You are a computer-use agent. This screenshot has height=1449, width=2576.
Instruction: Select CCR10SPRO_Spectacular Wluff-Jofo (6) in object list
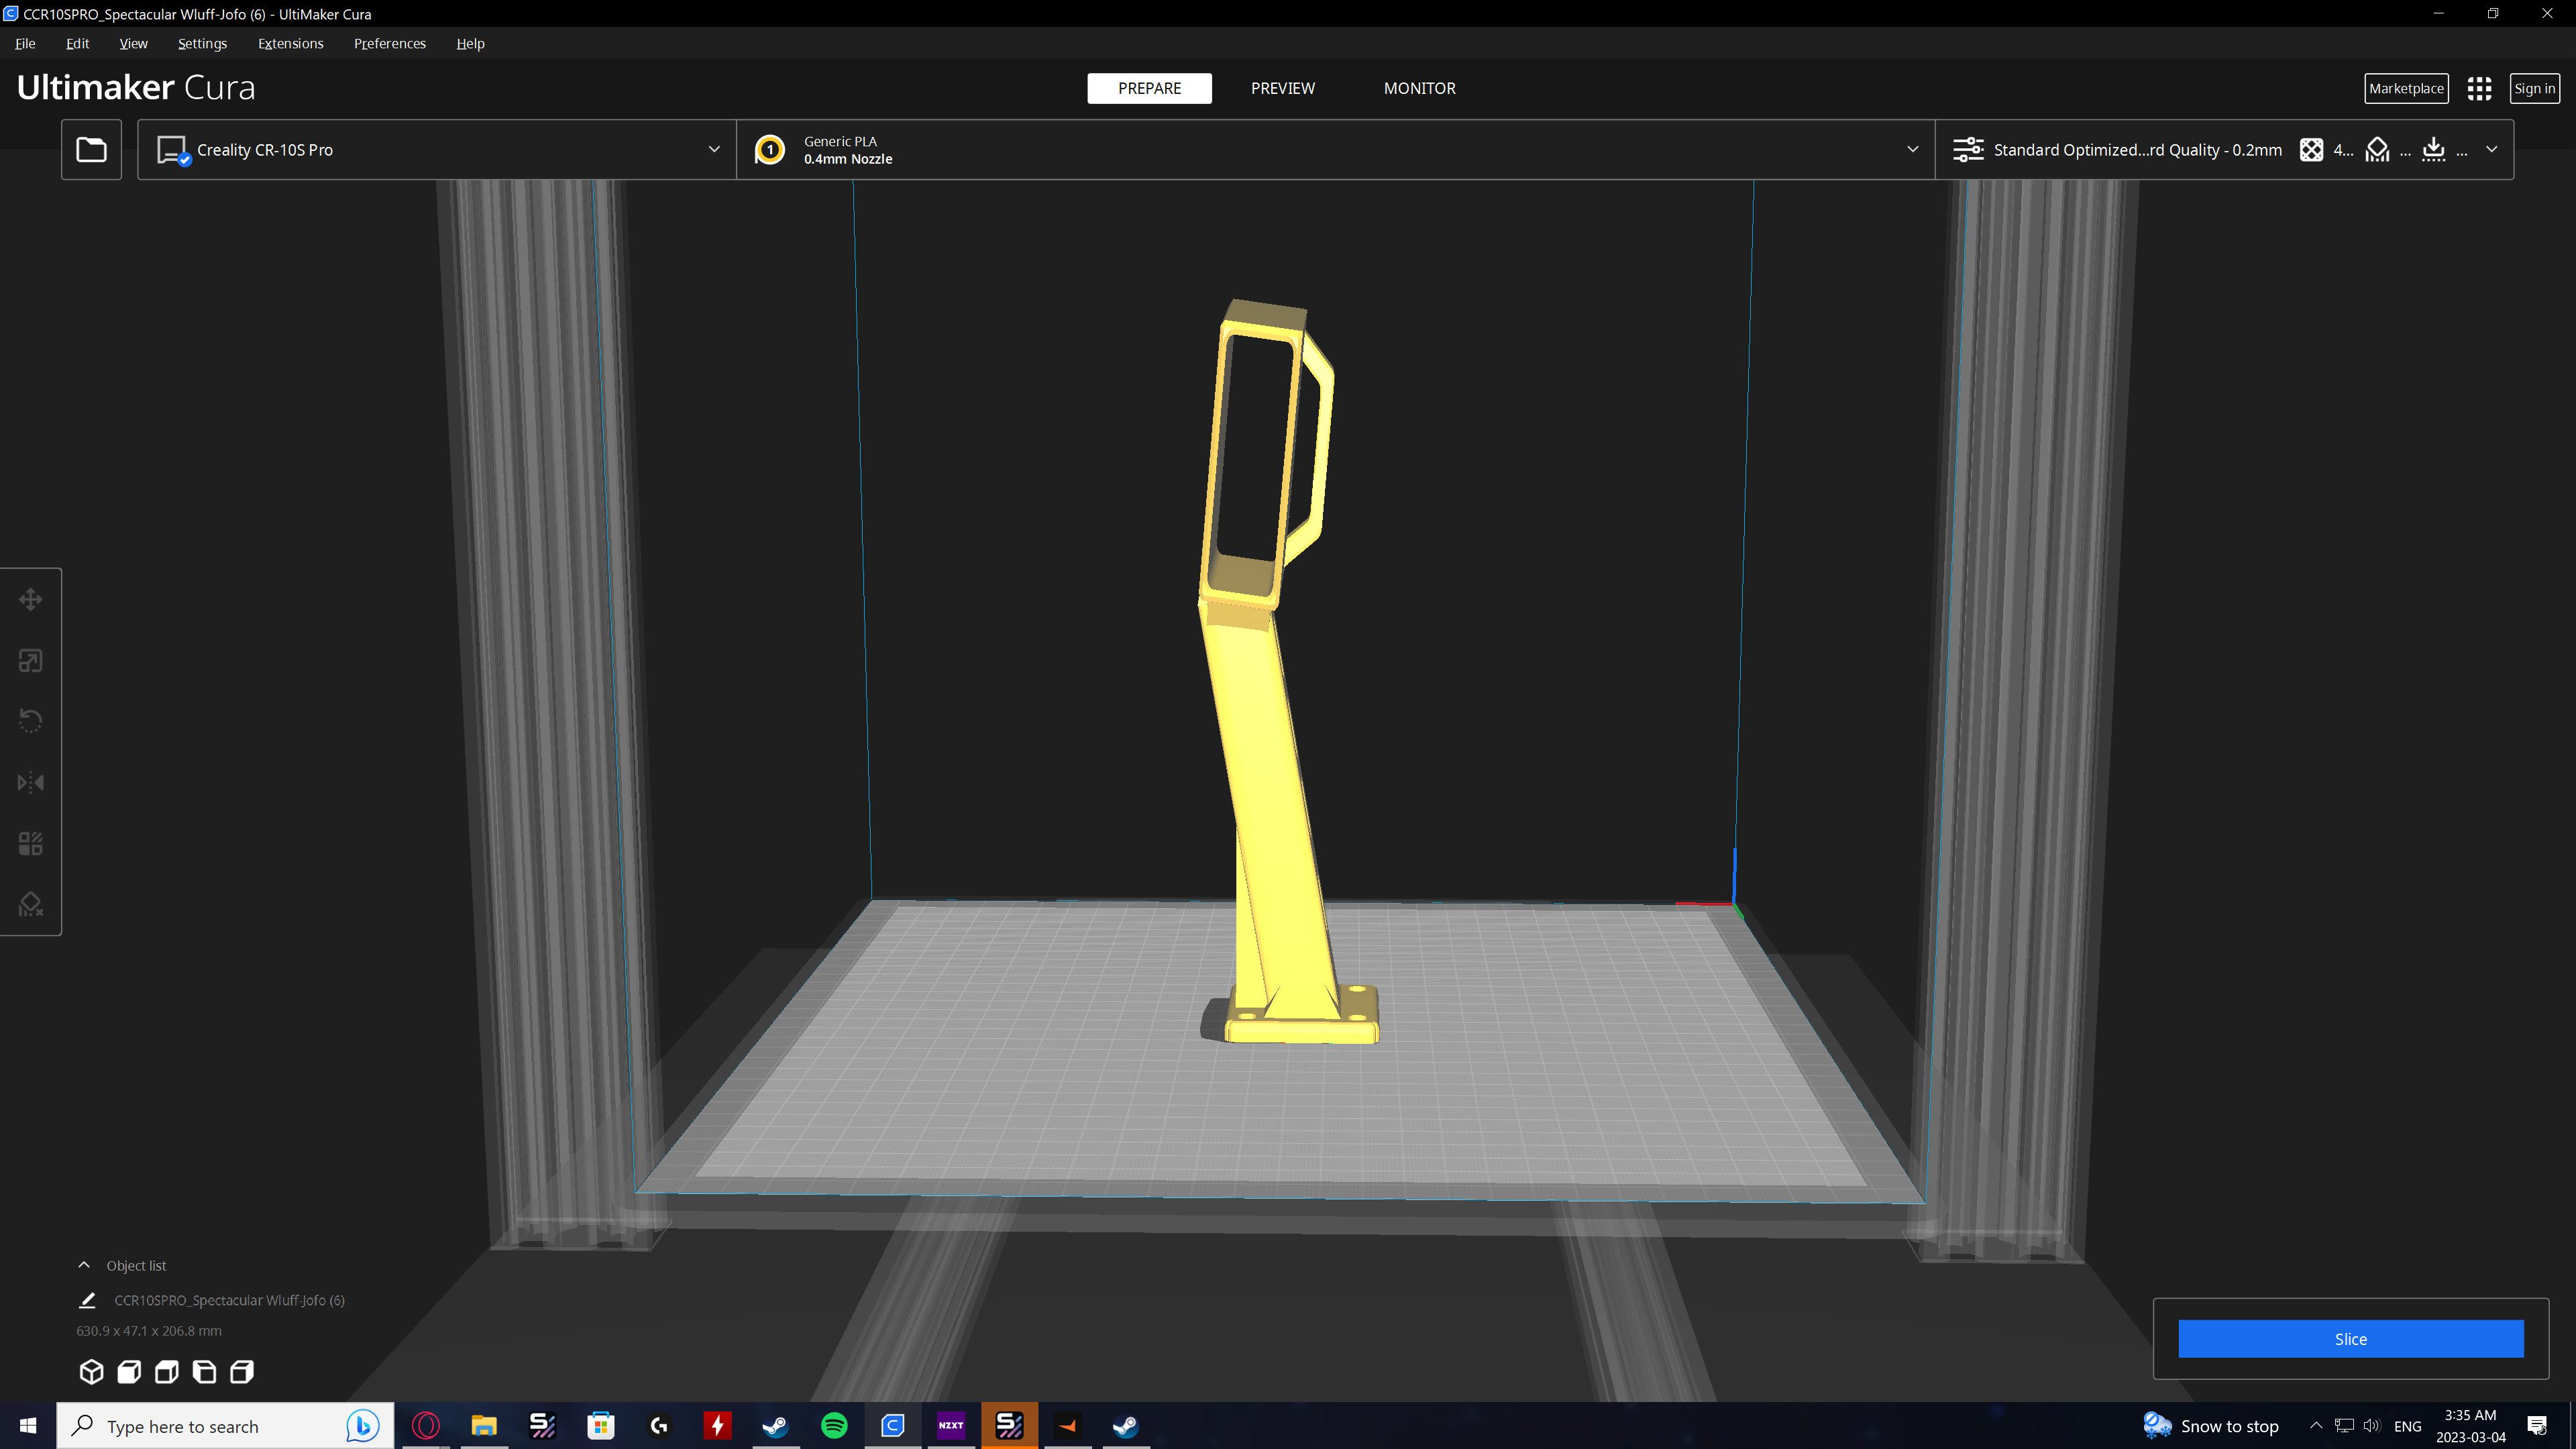click(x=229, y=1300)
